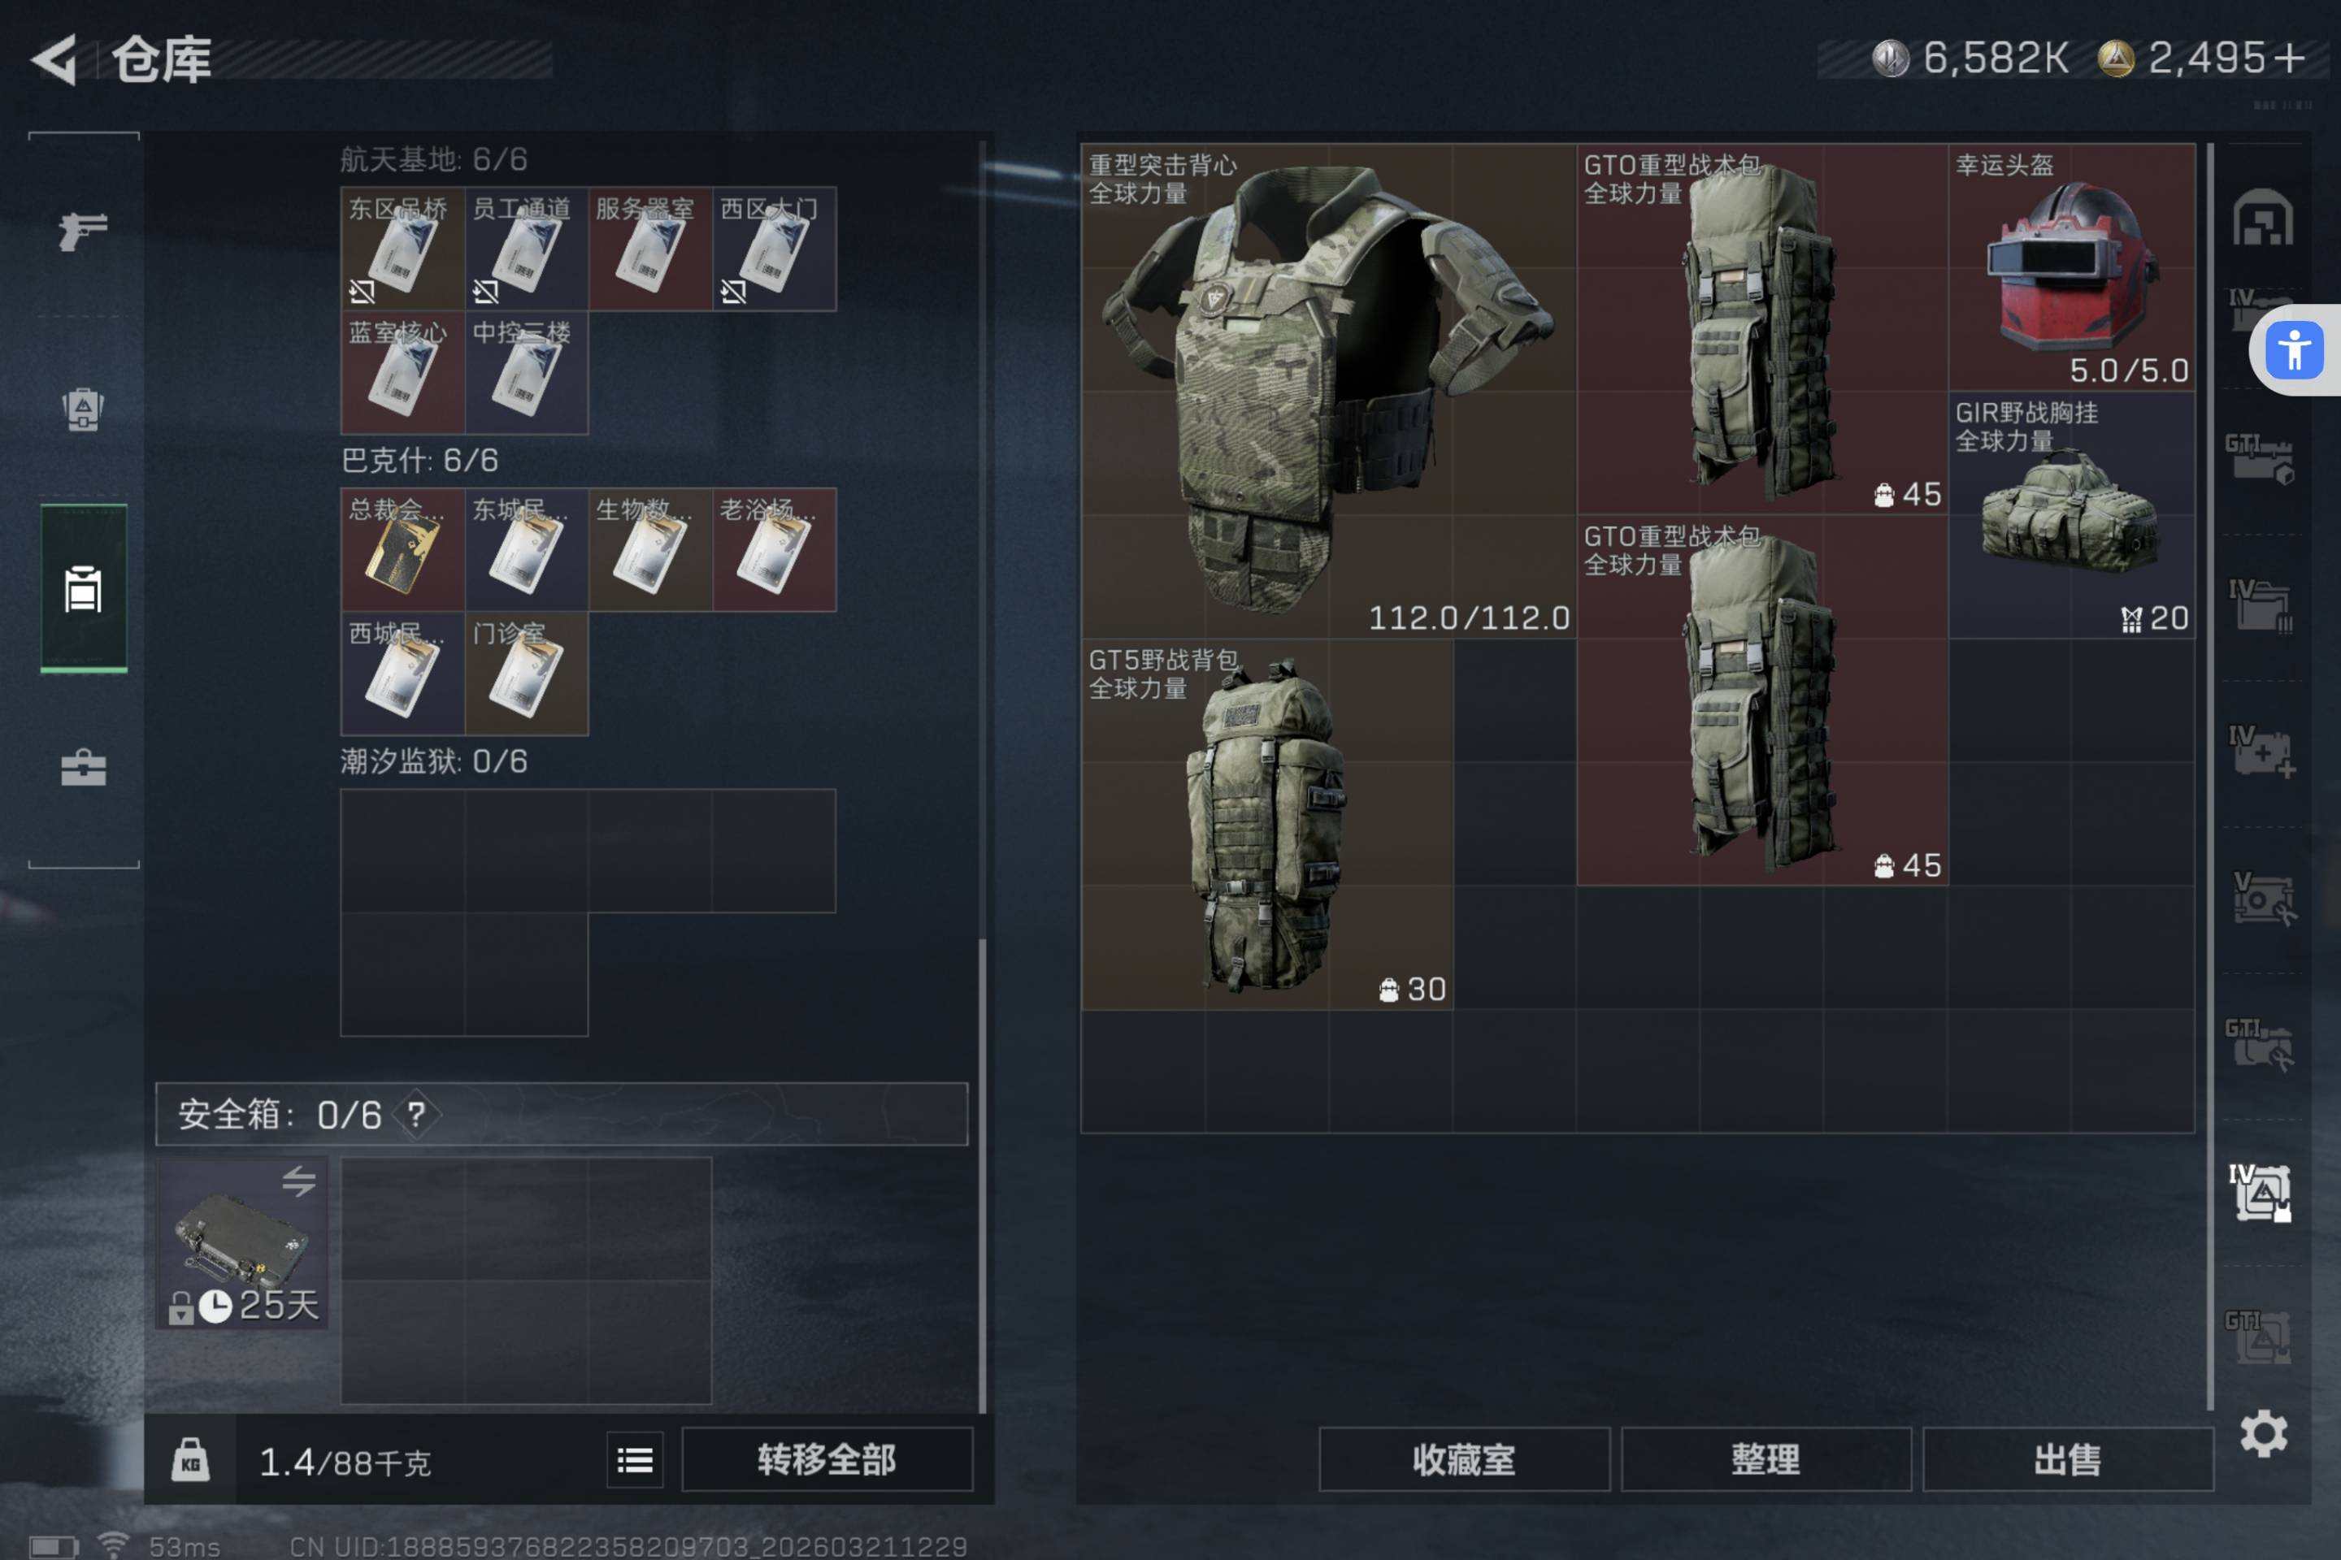Select the 总裁会 gold keycard
Viewport: 2341px width, 1560px height.
coord(403,549)
